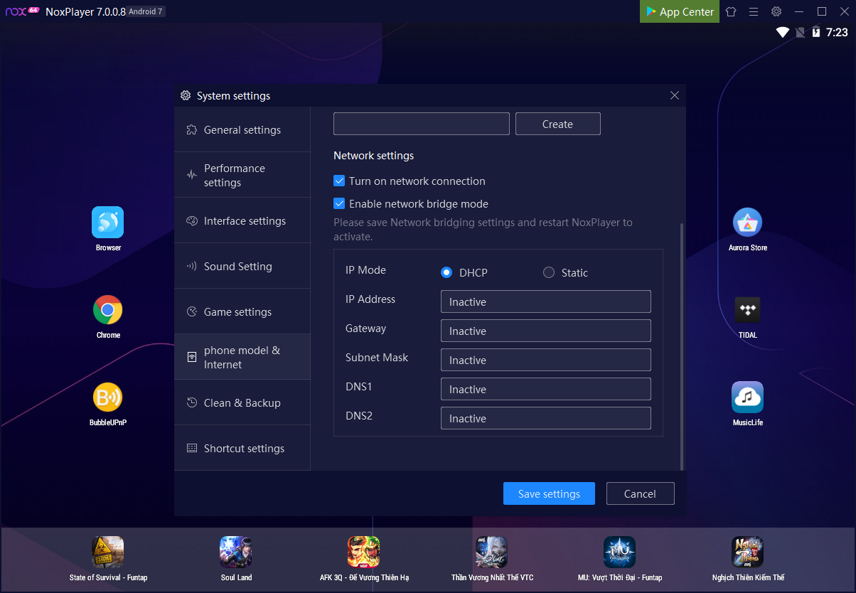Open Thần Vương Nhất Thế VTC game
Image resolution: width=856 pixels, height=593 pixels.
pyautogui.click(x=491, y=552)
